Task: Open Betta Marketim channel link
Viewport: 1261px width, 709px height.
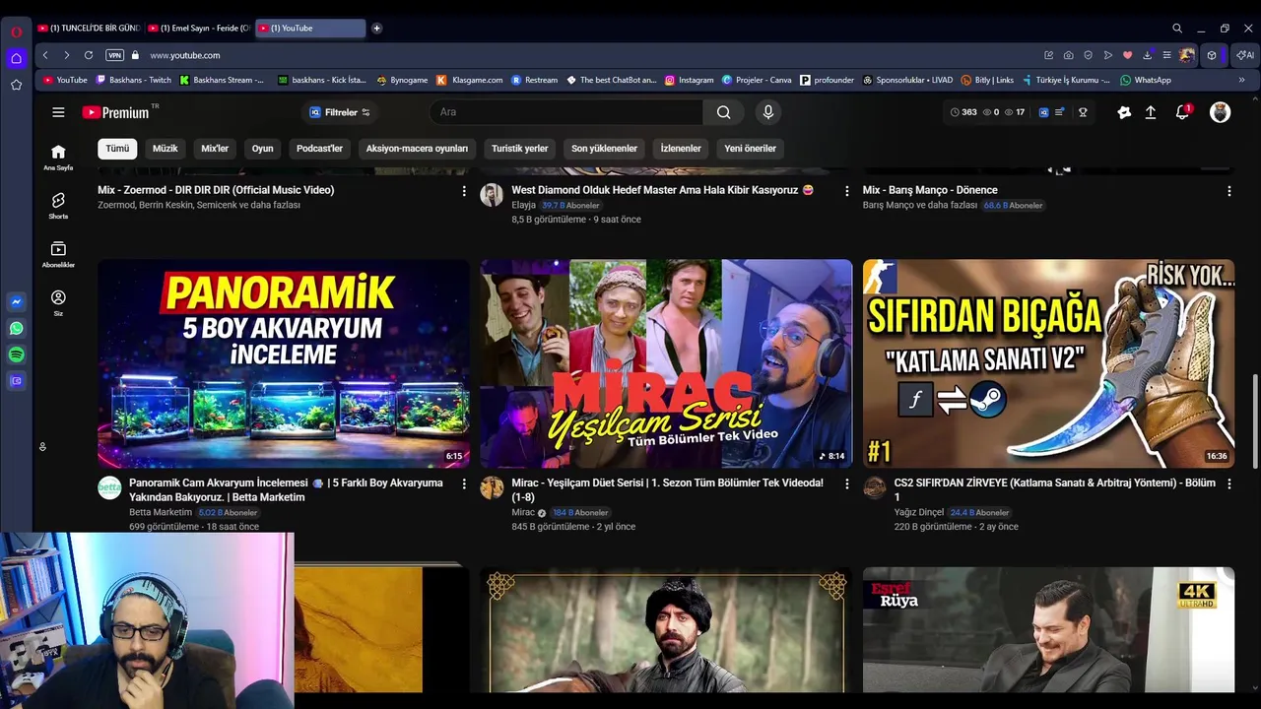Action: pyautogui.click(x=161, y=512)
